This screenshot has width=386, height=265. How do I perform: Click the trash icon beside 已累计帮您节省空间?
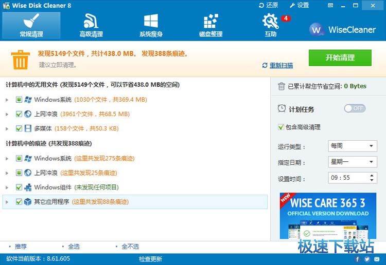(281, 86)
